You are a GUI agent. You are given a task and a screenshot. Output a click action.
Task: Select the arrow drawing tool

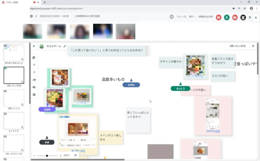[34, 73]
